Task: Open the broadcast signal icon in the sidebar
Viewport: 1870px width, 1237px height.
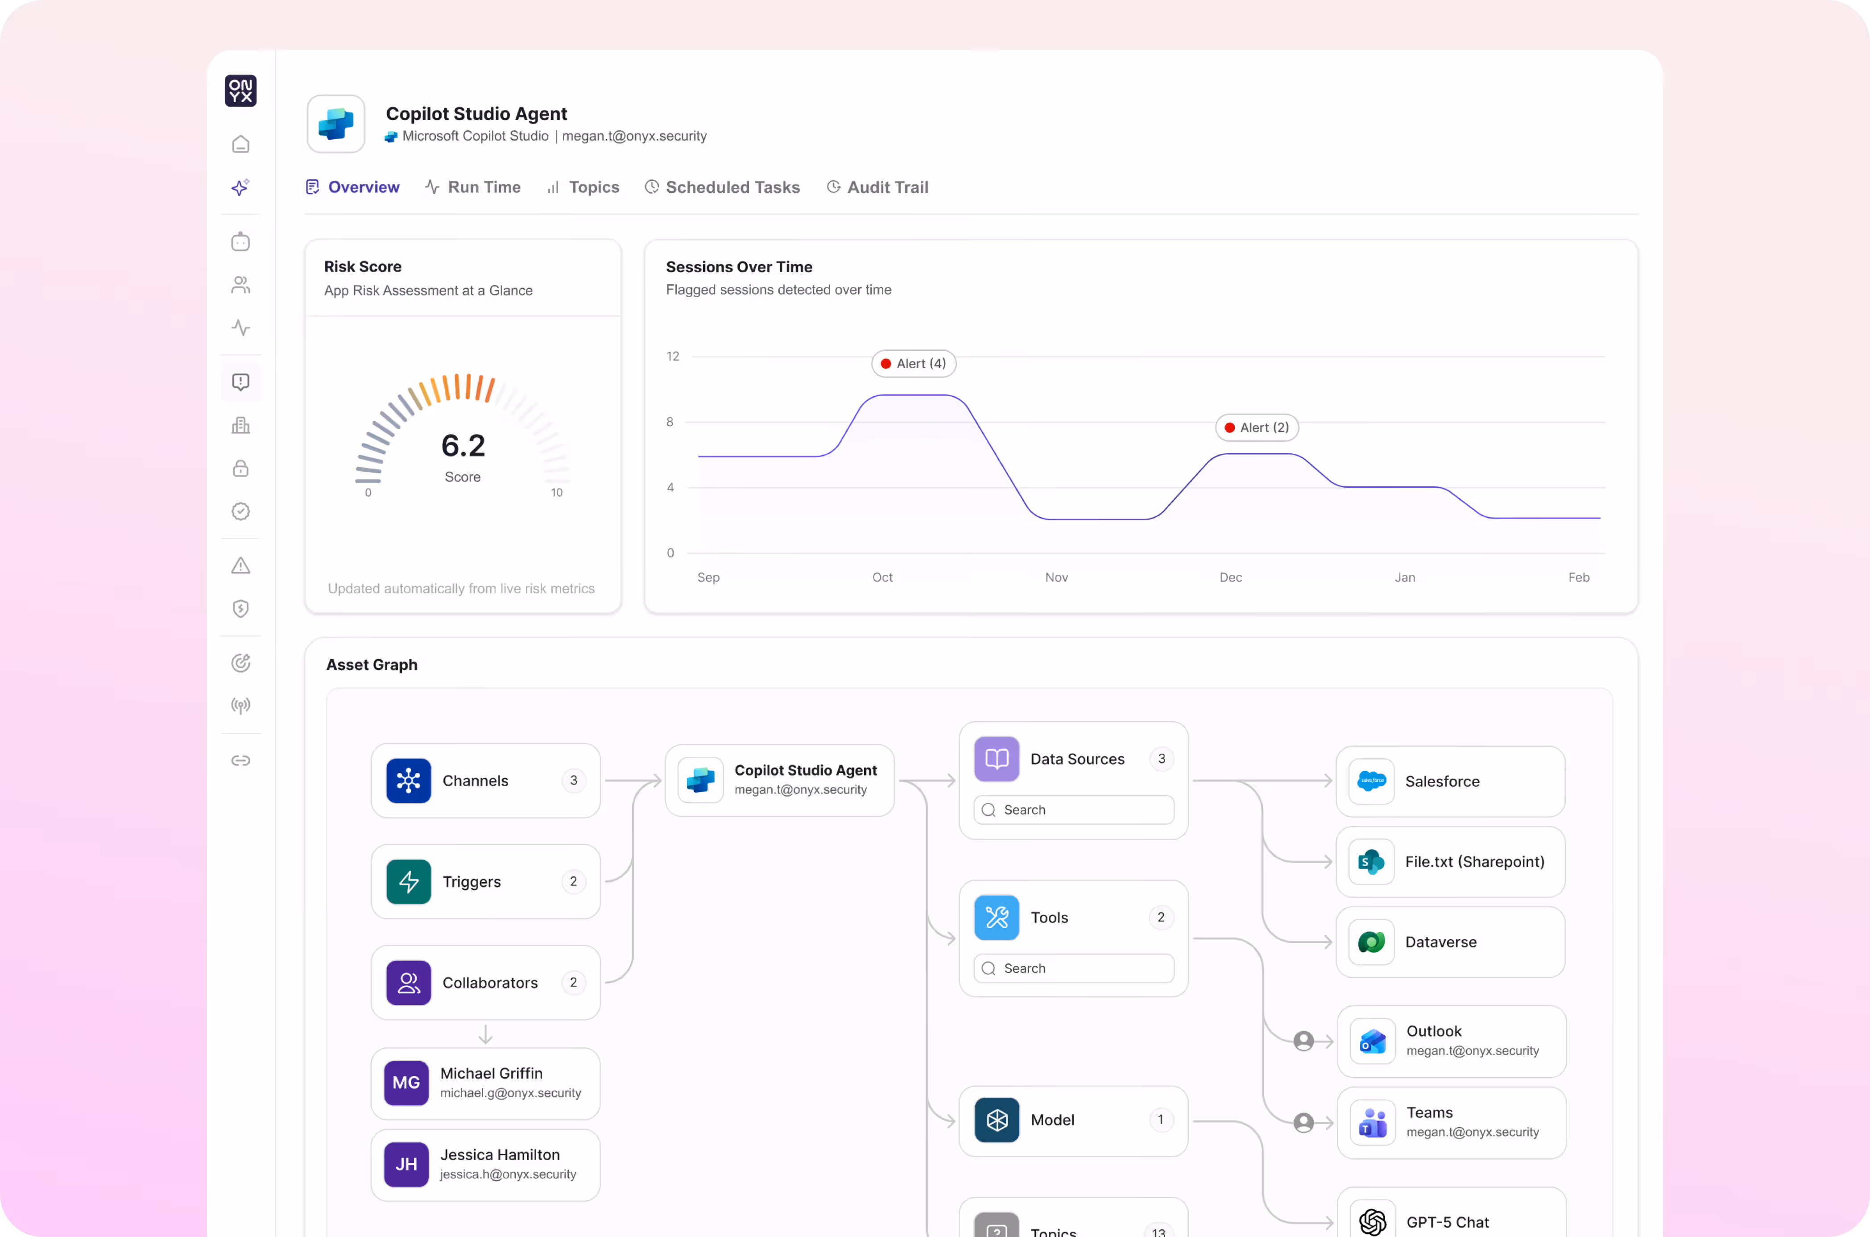Action: 240,705
